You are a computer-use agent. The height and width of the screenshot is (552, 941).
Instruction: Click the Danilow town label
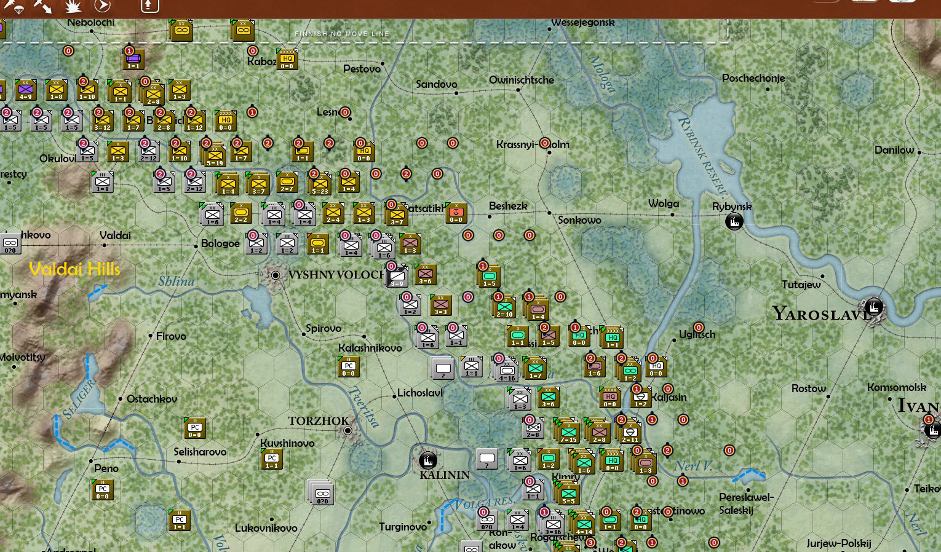[894, 150]
